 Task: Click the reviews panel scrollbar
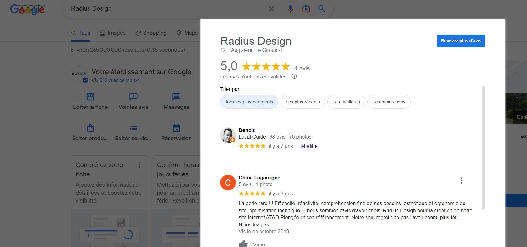484,148
